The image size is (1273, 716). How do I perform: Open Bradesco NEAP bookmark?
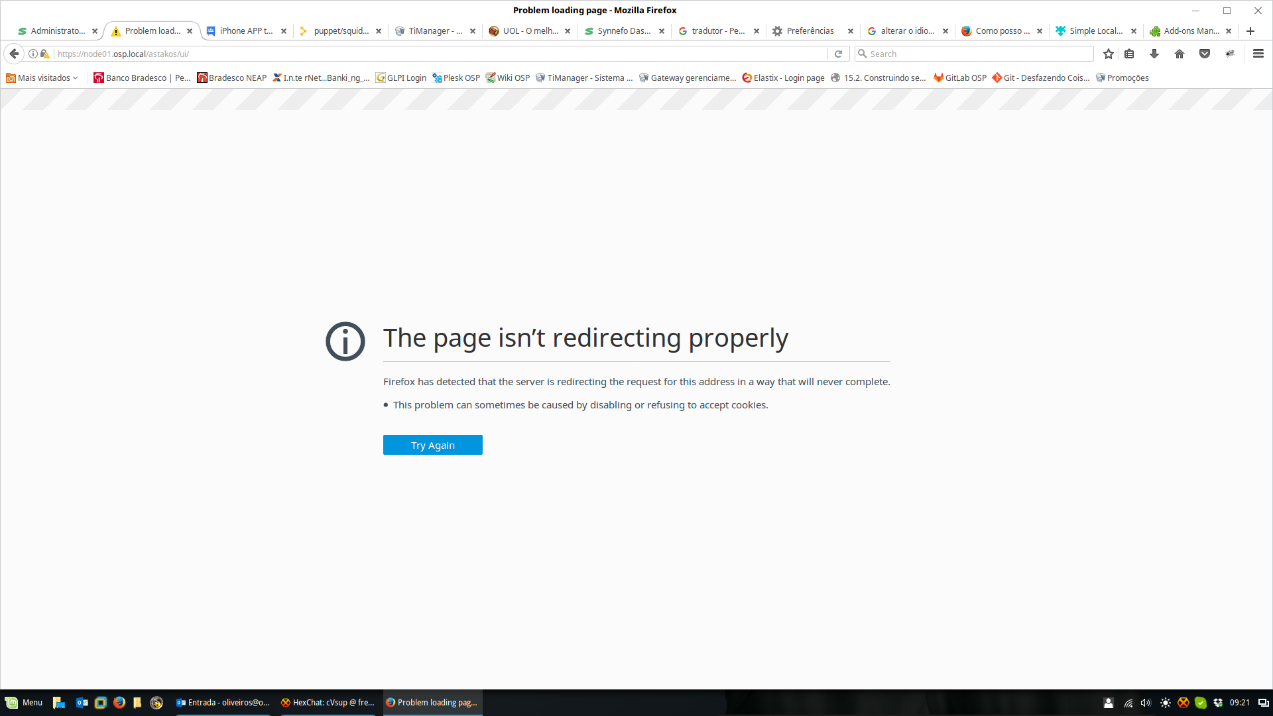click(232, 78)
